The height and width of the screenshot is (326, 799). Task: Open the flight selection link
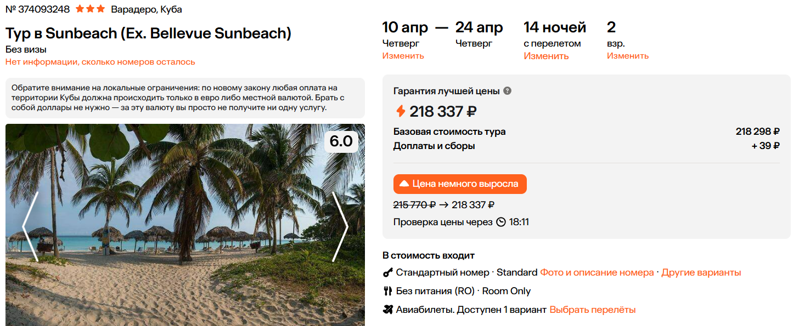coord(592,310)
